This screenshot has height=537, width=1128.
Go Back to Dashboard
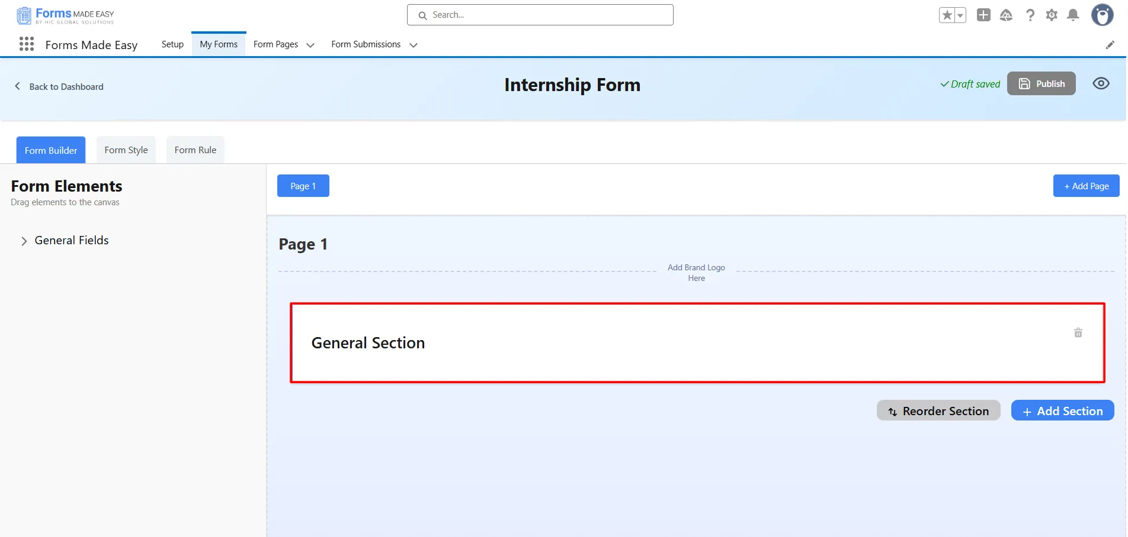click(59, 87)
